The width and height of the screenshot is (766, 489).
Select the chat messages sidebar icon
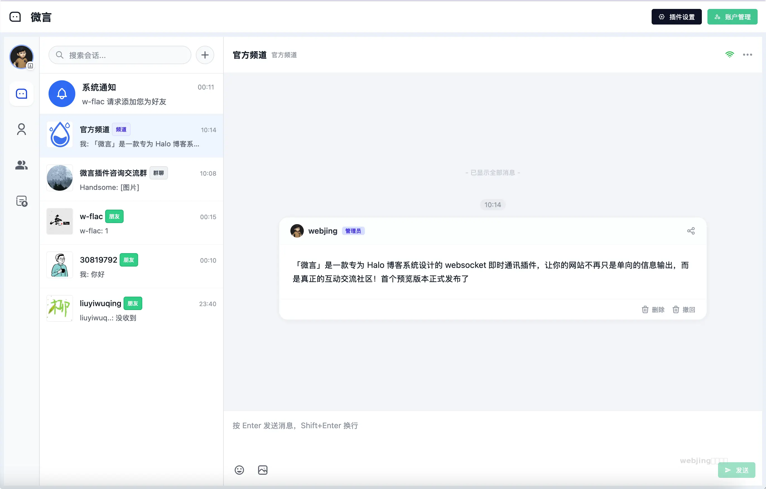(21, 94)
